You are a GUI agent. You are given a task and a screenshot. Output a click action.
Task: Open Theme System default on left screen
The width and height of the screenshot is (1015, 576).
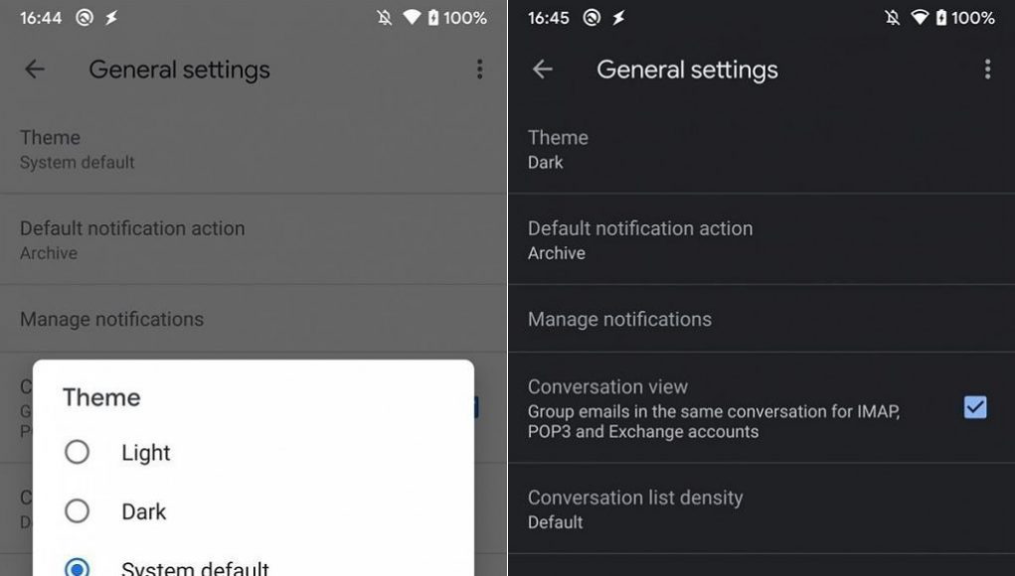254,149
